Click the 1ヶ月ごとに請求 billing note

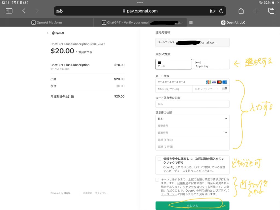pos(60,69)
